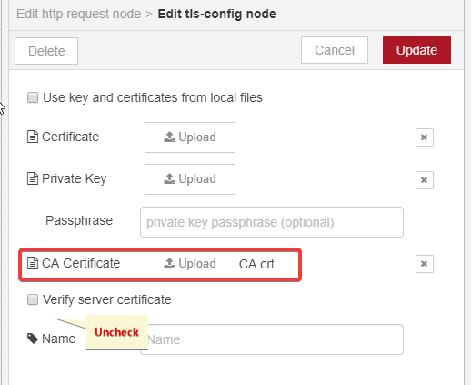Click the tag icon next to Name
Screen dimensions: 471x385
click(33, 339)
